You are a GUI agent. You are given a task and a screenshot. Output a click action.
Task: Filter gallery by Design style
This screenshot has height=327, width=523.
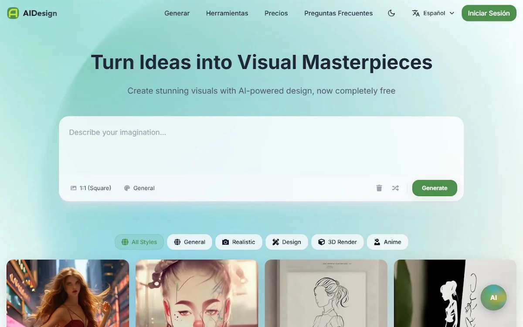point(287,242)
